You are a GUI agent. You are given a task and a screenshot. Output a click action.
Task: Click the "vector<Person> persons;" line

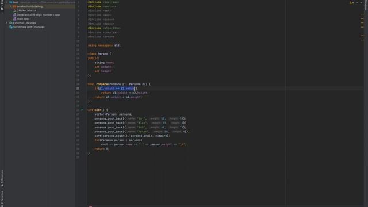113,114
